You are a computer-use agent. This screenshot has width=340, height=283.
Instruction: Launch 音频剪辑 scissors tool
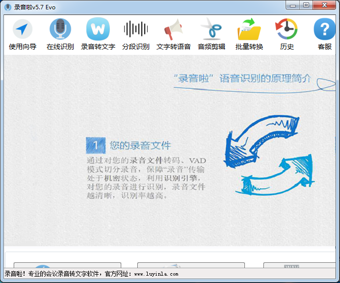coord(211,29)
